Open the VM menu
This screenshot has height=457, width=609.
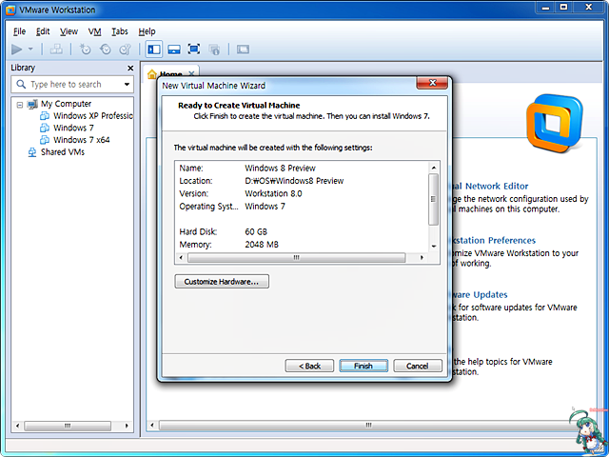coord(94,31)
